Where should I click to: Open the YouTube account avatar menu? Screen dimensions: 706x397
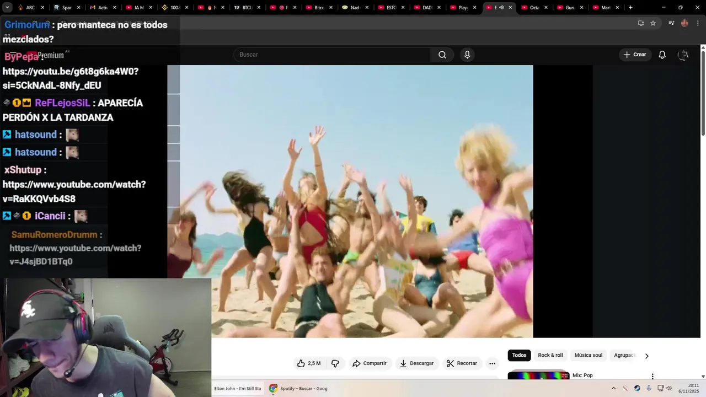coord(683,55)
